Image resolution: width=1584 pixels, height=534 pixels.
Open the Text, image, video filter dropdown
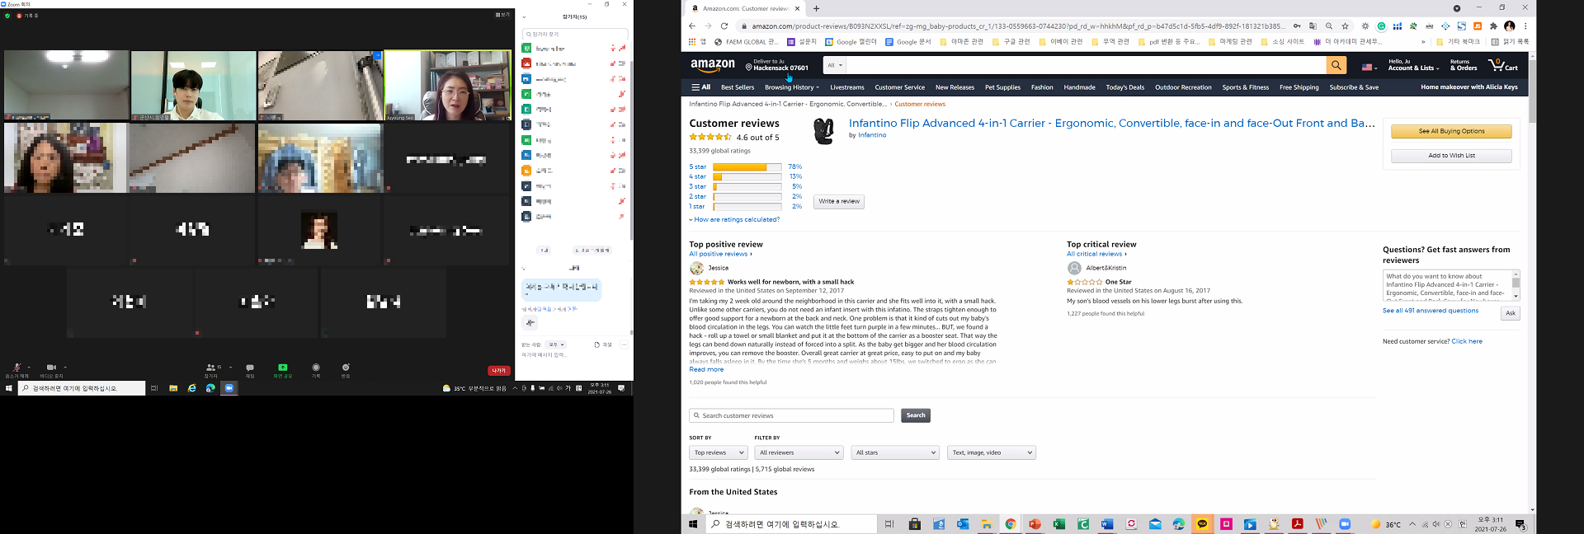[x=991, y=452]
